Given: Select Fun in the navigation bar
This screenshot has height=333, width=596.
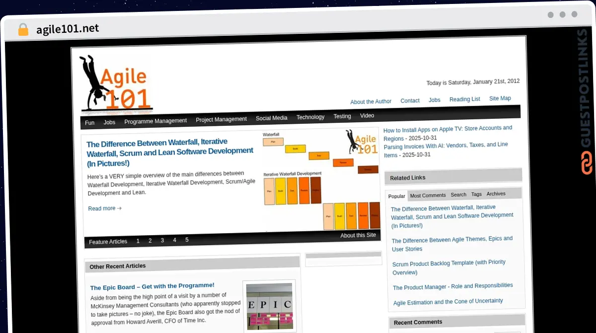Looking at the screenshot, I should (89, 123).
